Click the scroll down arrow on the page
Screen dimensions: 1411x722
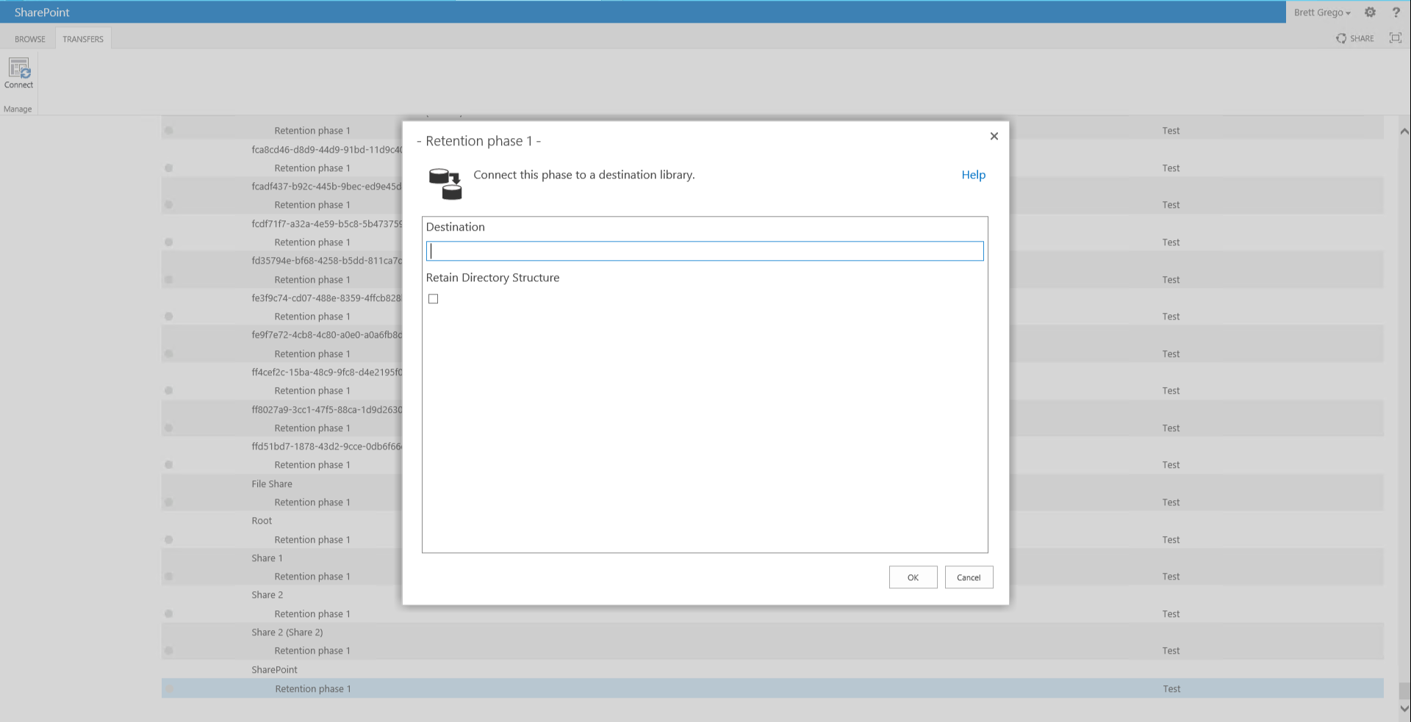point(1404,709)
